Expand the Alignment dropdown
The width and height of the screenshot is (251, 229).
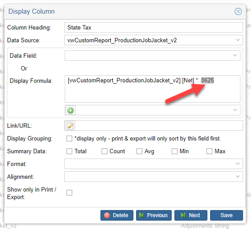pyautogui.click(x=154, y=177)
